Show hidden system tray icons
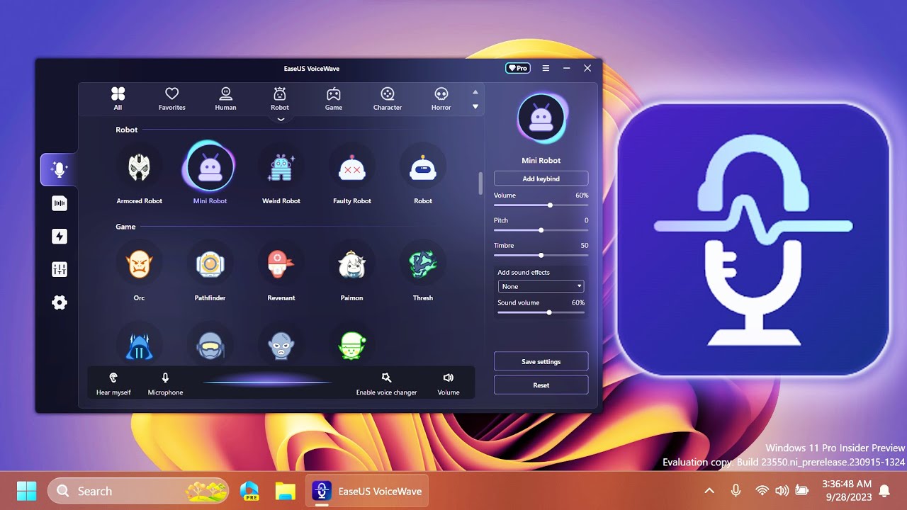 point(709,491)
